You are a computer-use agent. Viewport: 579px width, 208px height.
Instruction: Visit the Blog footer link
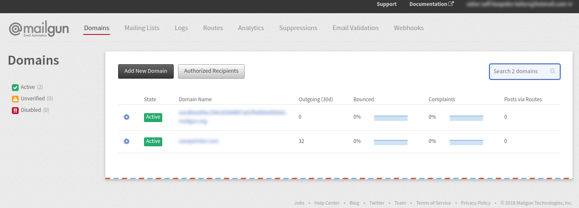[354, 203]
